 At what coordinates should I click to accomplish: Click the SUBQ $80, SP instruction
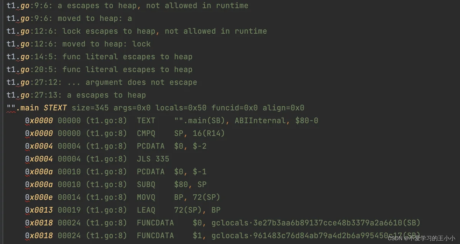(x=116, y=184)
